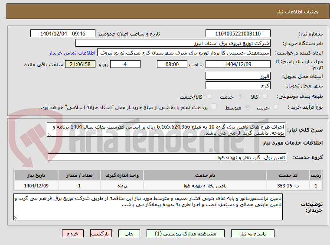Click the deadline time field 08:00
330x245 pixels.
172,64
